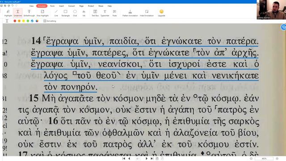Click the zoom percentage field
The height and width of the screenshot is (161, 286).
coord(264,159)
